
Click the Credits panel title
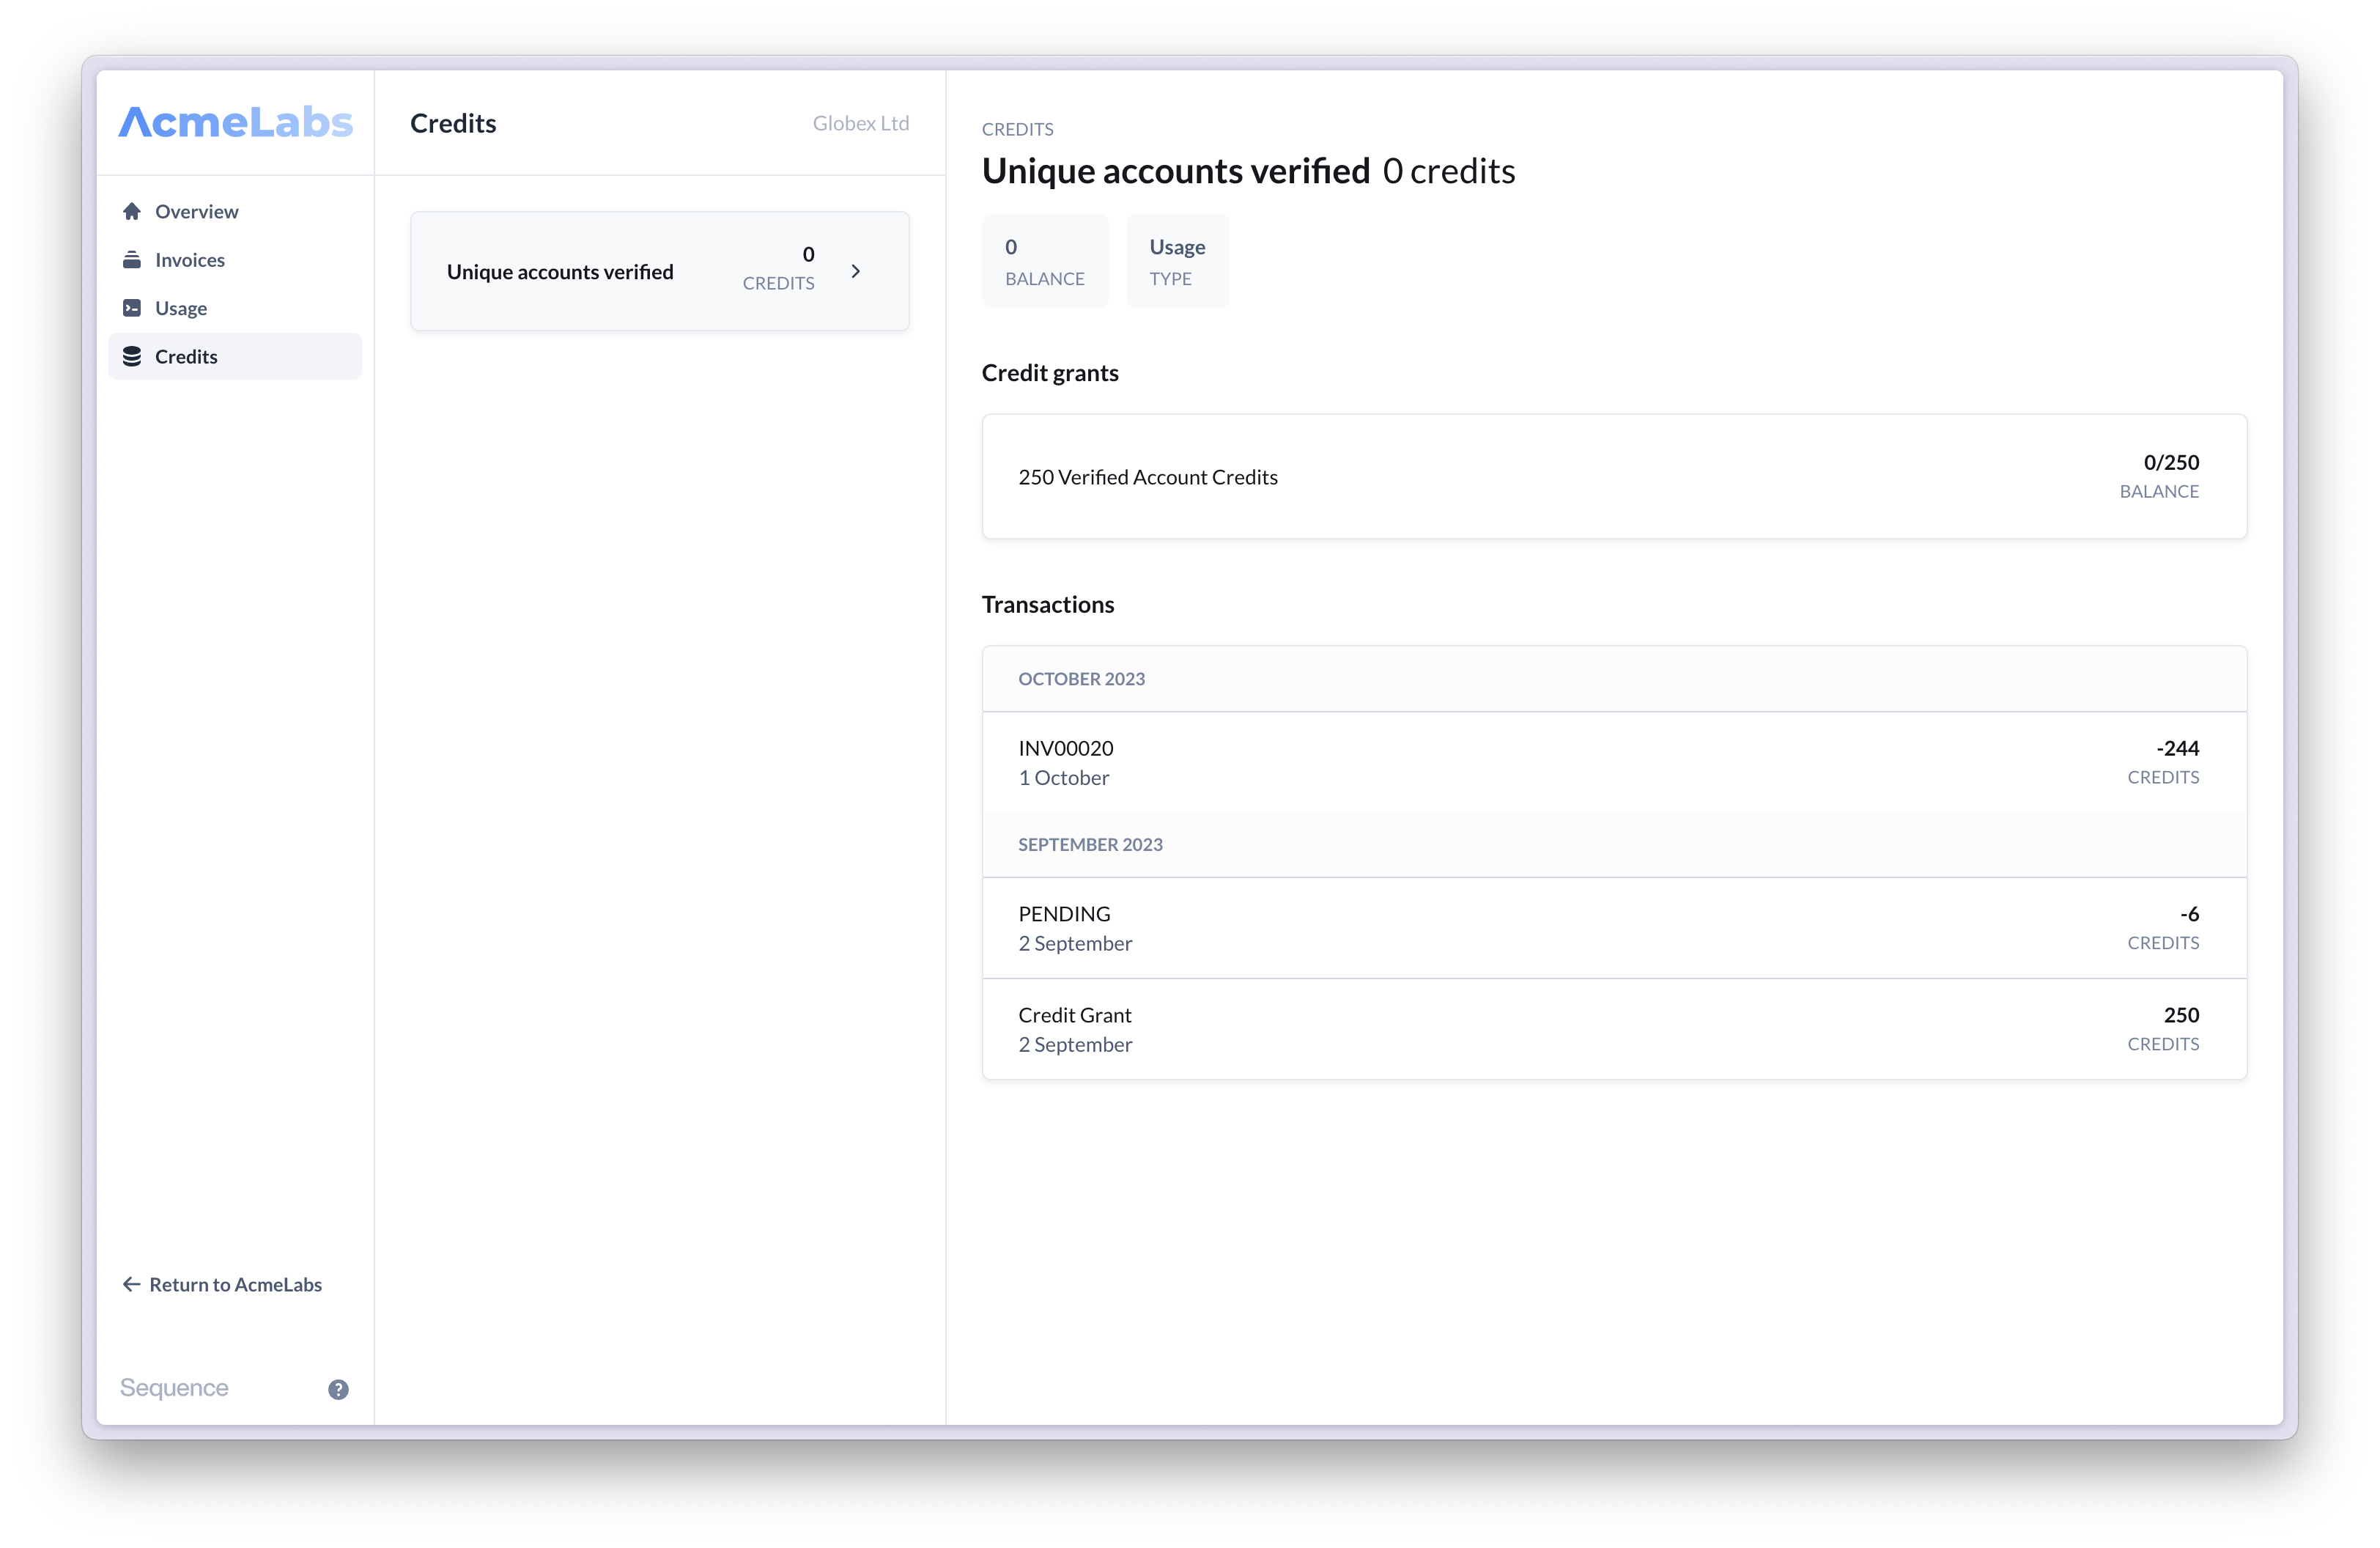(x=453, y=123)
